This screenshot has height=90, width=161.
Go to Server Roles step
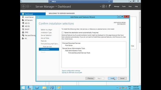[x=45, y=38]
